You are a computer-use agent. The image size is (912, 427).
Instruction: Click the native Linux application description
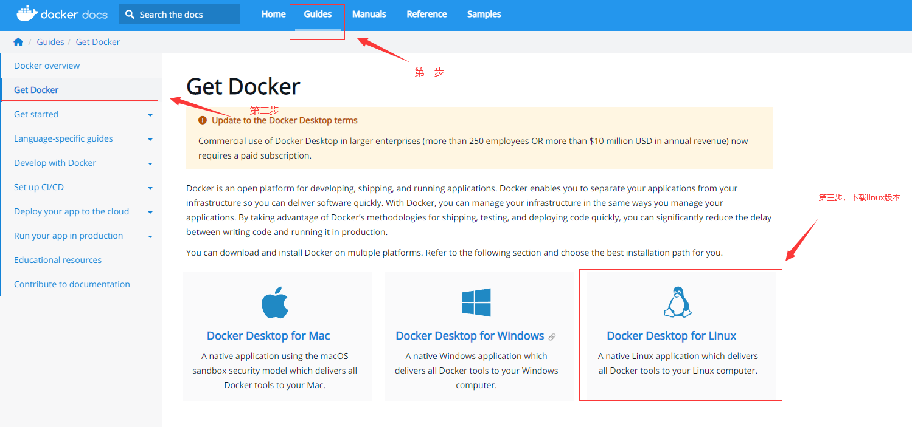678,363
